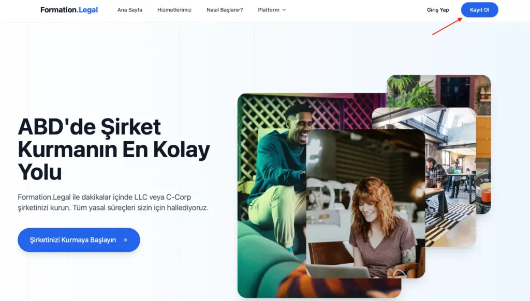The height and width of the screenshot is (301, 530).
Task: Open the Ana Sayfa menu item
Action: click(130, 10)
